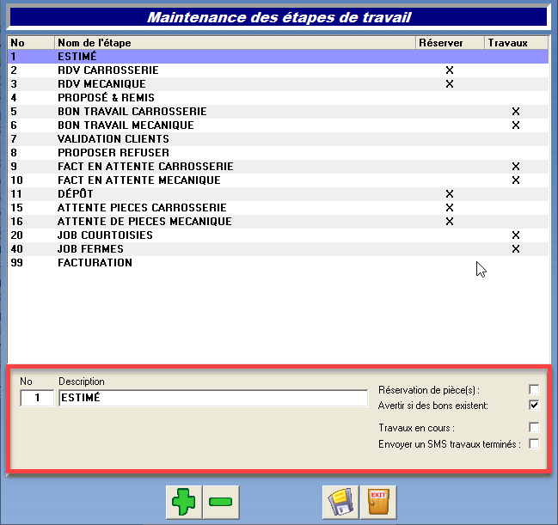This screenshot has height=525, width=558.
Task: Tick the Travaux en cours checkbox
Action: click(534, 427)
